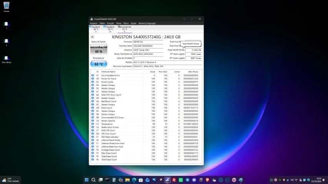The image size is (328, 184).
Task: Click the status circle of Temperature attribute row
Action: coord(93,124)
